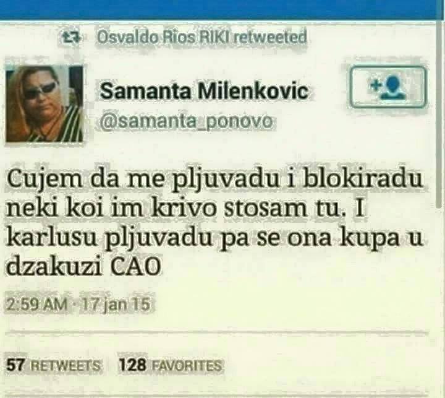Click the word CAO in the tweet

click(135, 266)
